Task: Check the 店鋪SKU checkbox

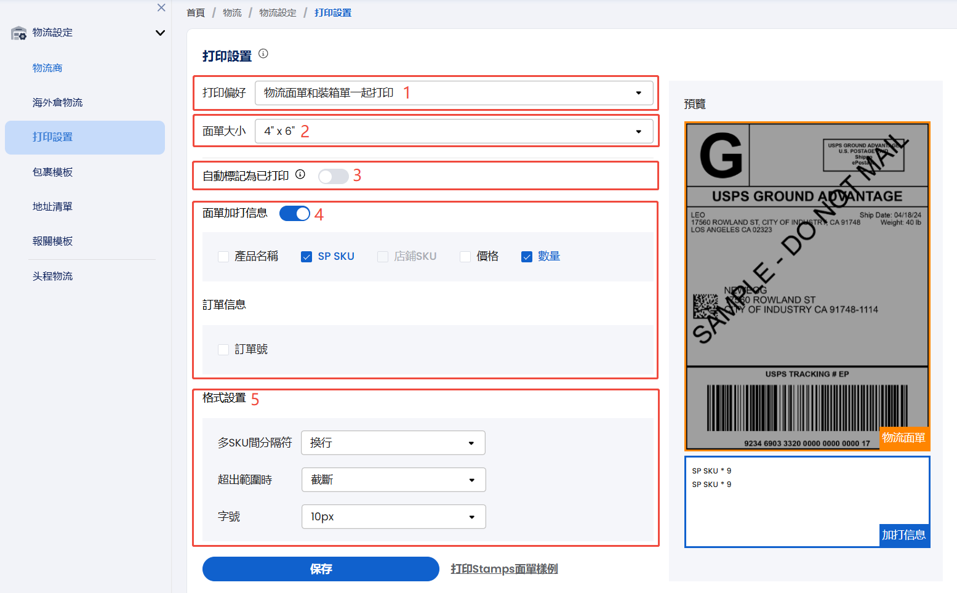Action: pos(383,257)
